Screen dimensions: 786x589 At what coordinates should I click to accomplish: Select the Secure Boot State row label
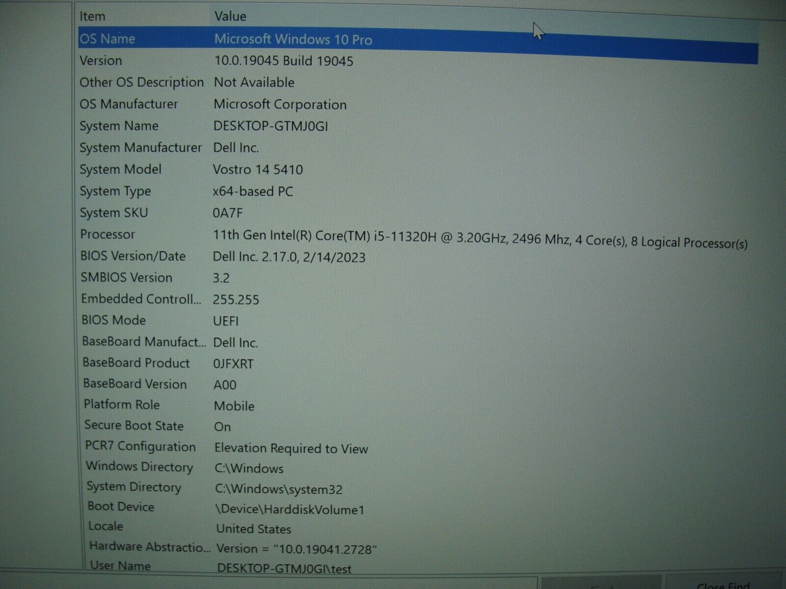(134, 426)
